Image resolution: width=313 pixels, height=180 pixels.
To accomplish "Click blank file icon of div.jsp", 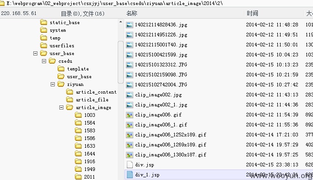I will [x=130, y=165].
